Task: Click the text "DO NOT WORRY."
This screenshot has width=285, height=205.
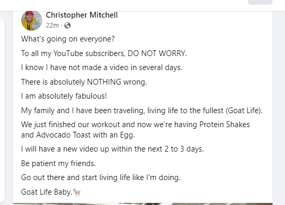Action: tap(157, 53)
